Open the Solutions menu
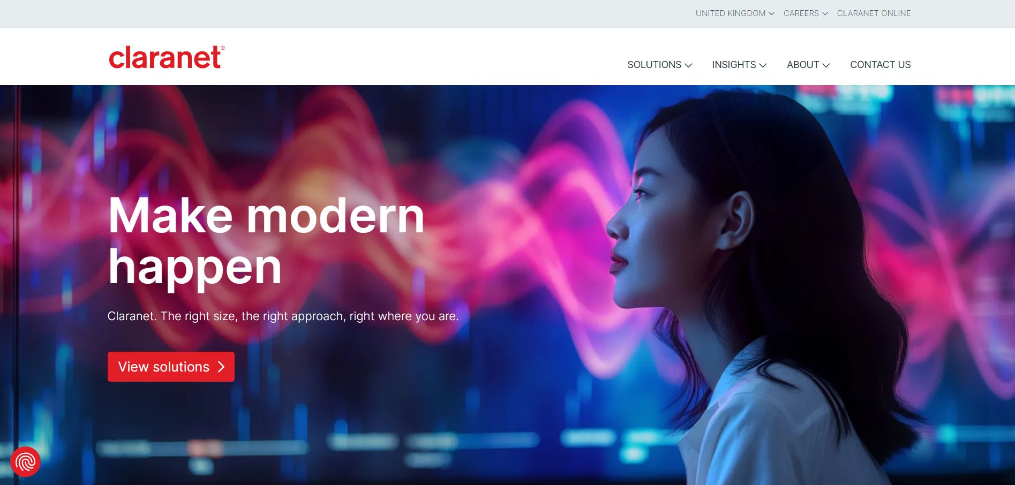This screenshot has height=485, width=1015. pos(660,65)
